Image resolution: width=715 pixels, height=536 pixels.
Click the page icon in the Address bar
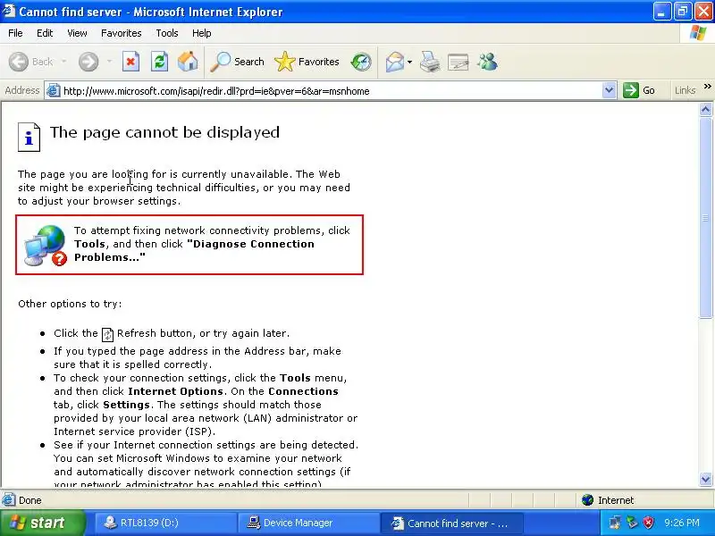tap(54, 90)
